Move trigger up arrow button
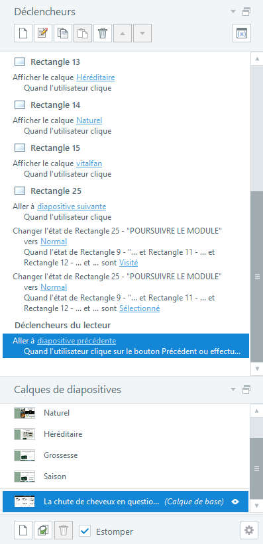263x544 pixels. pyautogui.click(x=123, y=33)
